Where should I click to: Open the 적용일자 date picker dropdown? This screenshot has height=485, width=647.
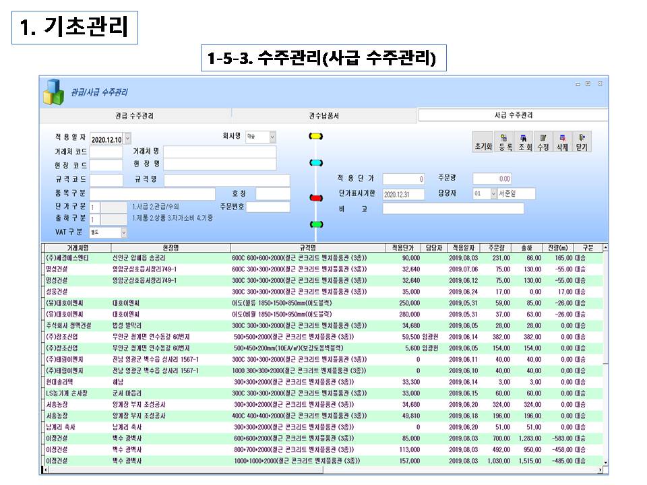128,139
